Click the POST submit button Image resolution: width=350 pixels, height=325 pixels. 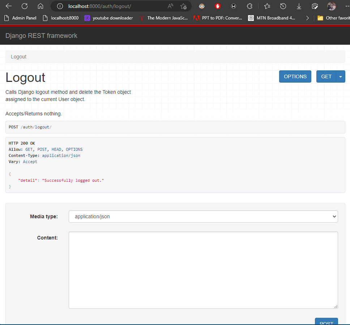tap(326, 322)
